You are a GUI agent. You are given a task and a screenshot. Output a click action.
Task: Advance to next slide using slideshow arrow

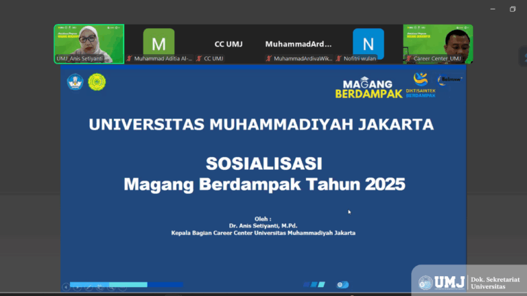[x=78, y=287]
